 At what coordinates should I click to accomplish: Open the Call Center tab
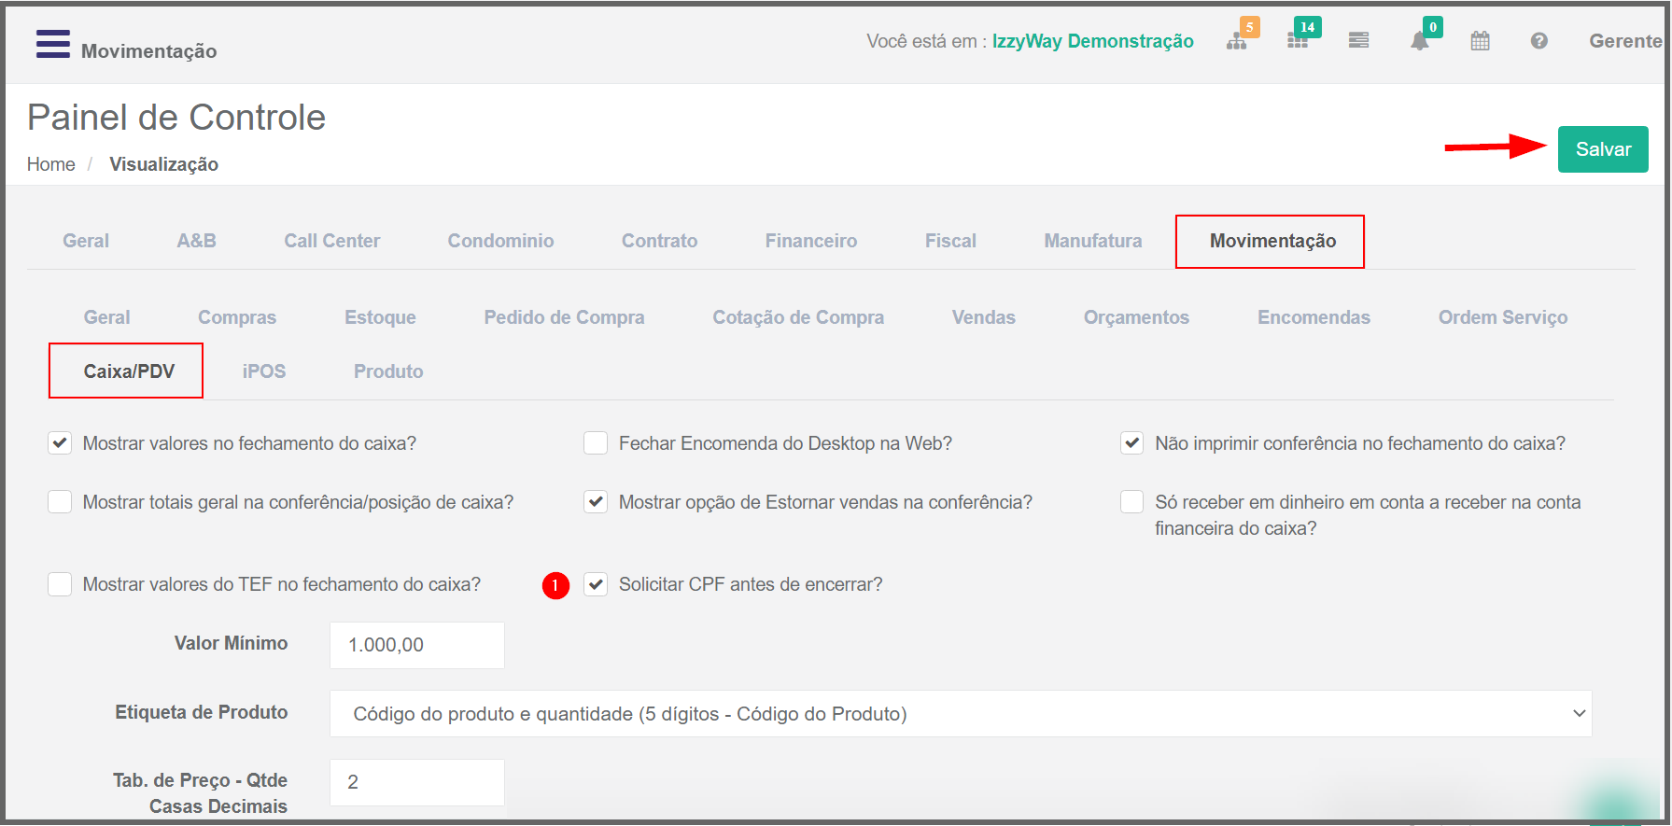tap(332, 241)
